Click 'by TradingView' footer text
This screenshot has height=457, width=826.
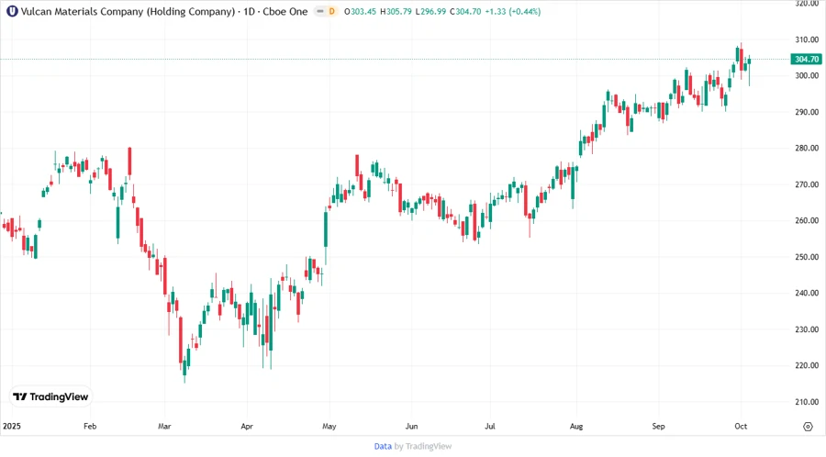tap(422, 446)
